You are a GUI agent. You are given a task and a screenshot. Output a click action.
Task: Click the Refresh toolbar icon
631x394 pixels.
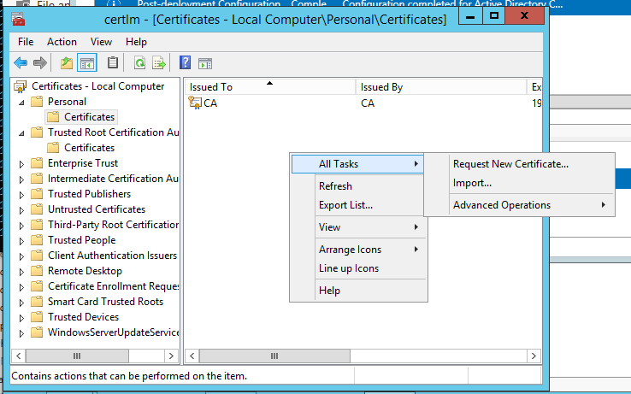point(139,63)
